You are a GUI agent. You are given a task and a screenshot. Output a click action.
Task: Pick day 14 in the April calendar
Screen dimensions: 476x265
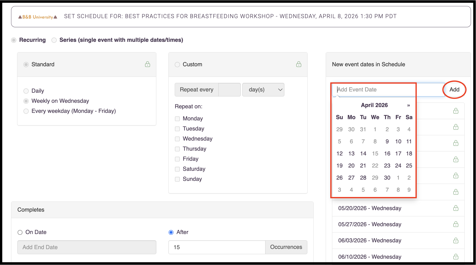(x=363, y=153)
